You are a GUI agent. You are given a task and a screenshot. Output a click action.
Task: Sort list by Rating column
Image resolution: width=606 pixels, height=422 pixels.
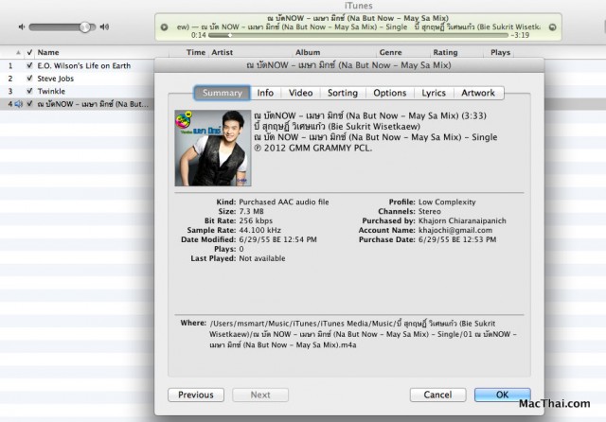click(445, 52)
